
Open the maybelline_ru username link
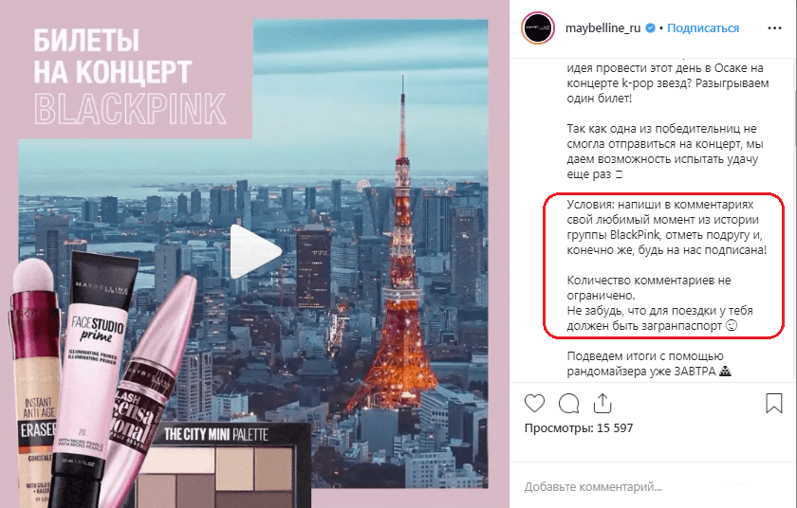point(602,28)
